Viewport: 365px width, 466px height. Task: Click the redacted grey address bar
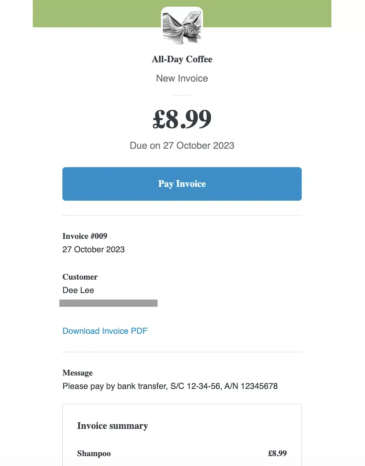tap(109, 303)
